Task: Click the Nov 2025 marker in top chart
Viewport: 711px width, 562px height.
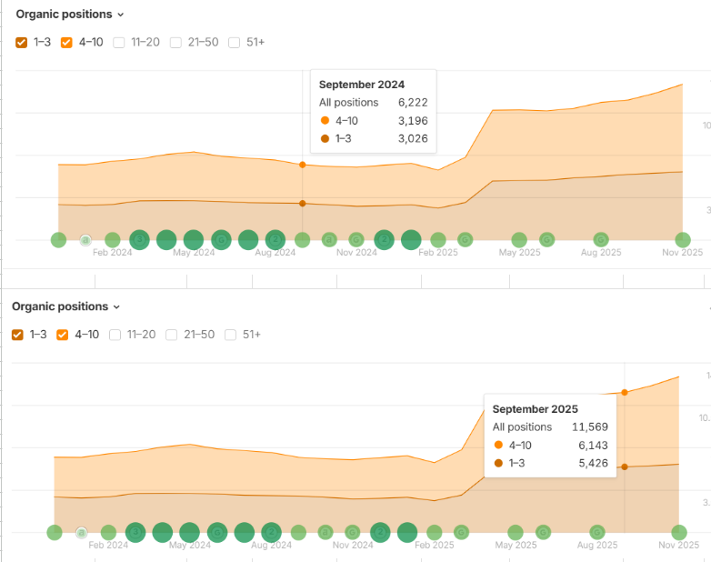Action: pos(683,240)
